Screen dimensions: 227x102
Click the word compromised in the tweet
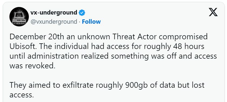[183, 37]
